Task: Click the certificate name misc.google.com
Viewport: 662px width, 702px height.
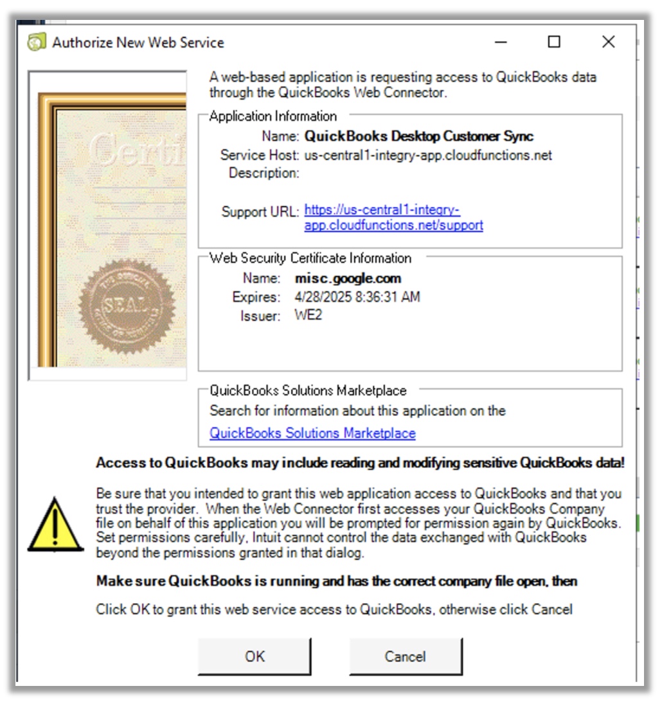Action: (x=348, y=278)
